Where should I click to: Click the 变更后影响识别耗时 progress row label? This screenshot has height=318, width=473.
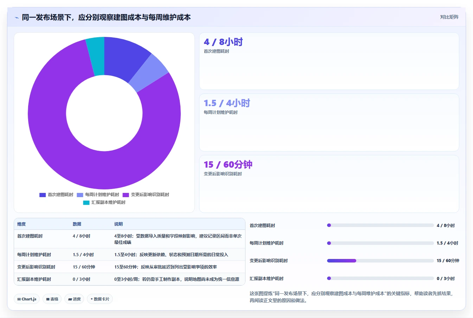(x=269, y=261)
